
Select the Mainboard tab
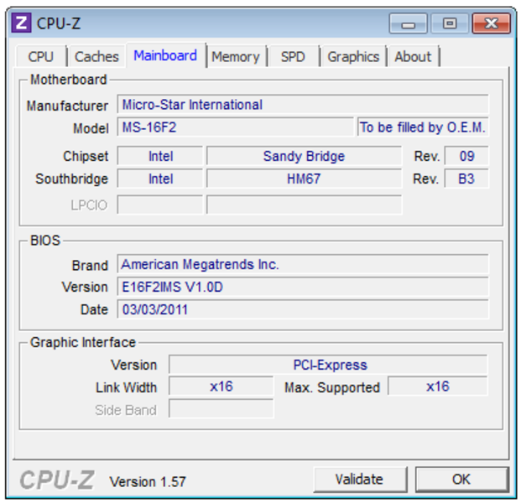pos(165,55)
